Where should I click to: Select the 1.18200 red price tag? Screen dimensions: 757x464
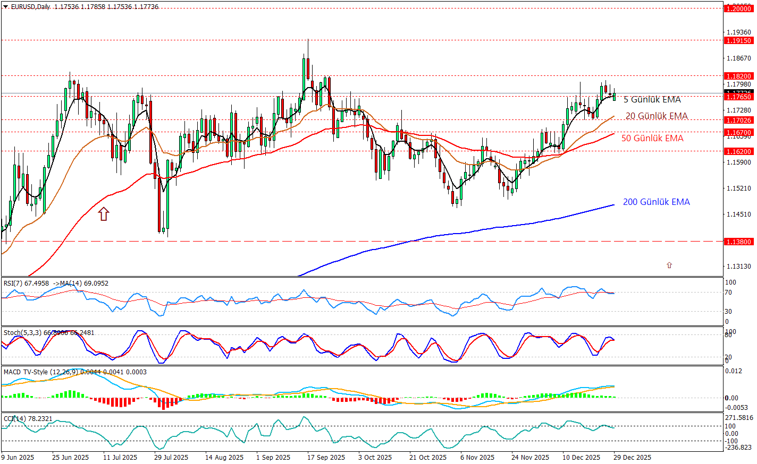pos(739,76)
